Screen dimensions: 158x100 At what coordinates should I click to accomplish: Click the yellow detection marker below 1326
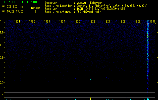tap(90, 98)
